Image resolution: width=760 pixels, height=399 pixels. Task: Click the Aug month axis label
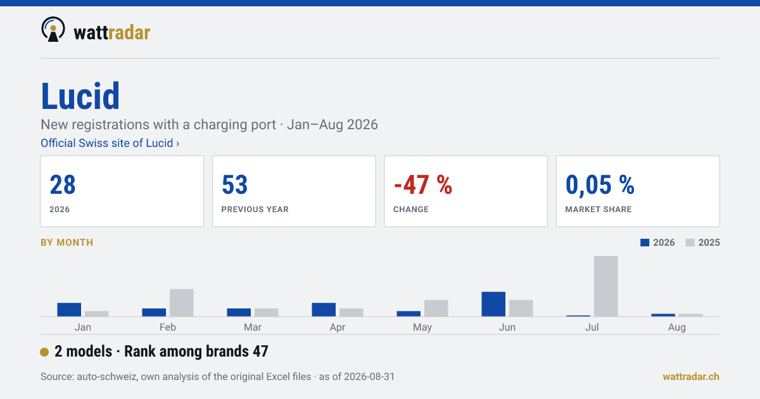click(x=677, y=327)
